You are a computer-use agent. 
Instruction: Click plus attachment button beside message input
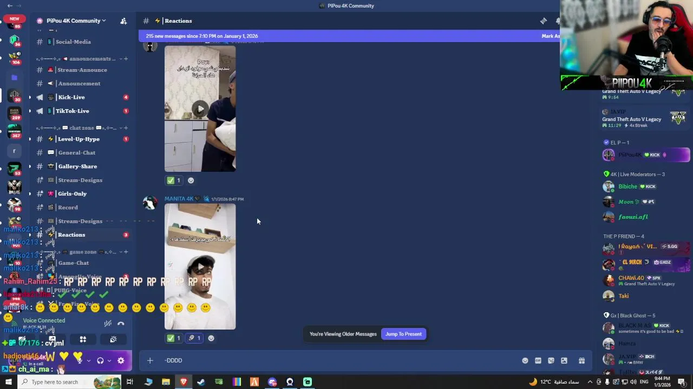point(150,360)
